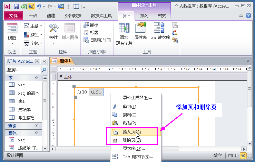Collapse the navigation pane with double chevron
The width and height of the screenshot is (255, 162).
pyautogui.click(x=44, y=61)
